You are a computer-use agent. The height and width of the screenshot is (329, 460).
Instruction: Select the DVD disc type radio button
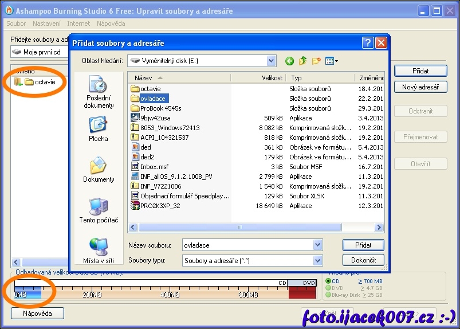[328, 288]
